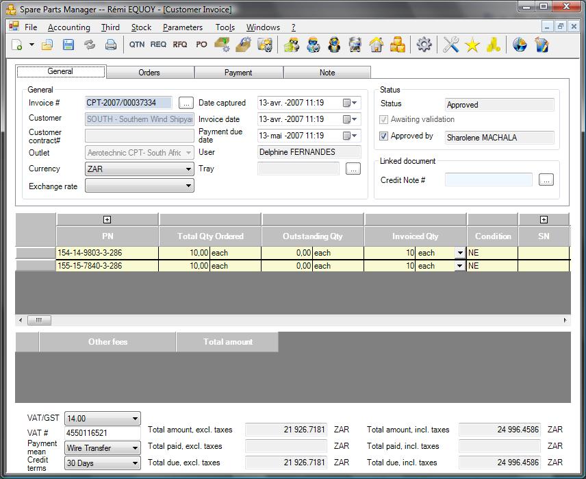Screen dimensions: 586x479
Task: Open the PO purchase order button
Action: tap(201, 45)
